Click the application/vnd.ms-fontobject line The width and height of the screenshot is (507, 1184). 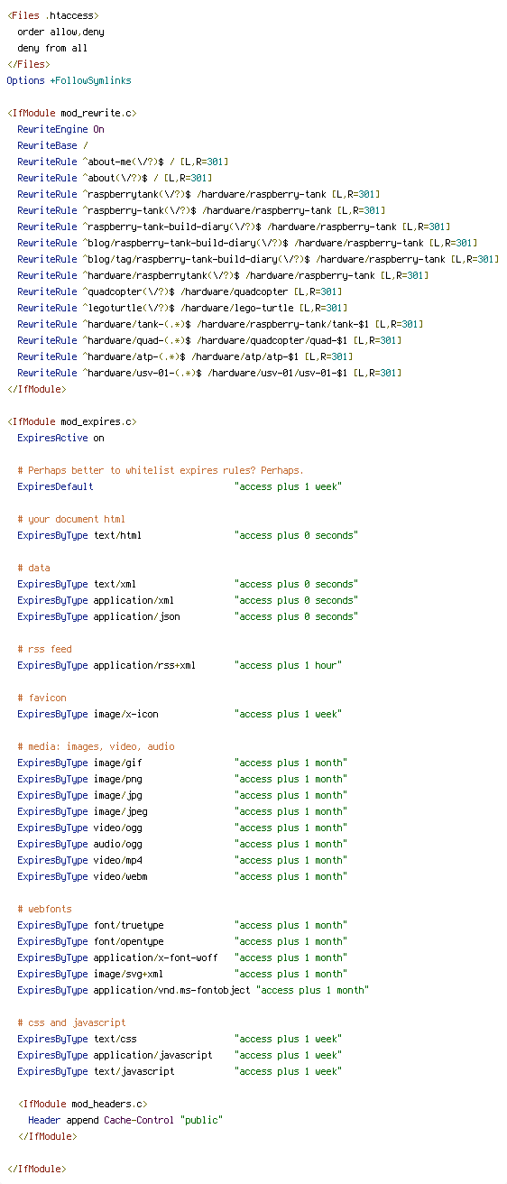pos(193,990)
